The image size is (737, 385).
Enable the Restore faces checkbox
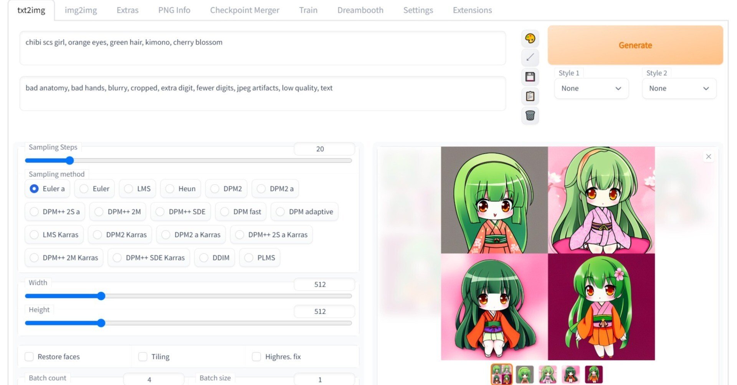(29, 357)
